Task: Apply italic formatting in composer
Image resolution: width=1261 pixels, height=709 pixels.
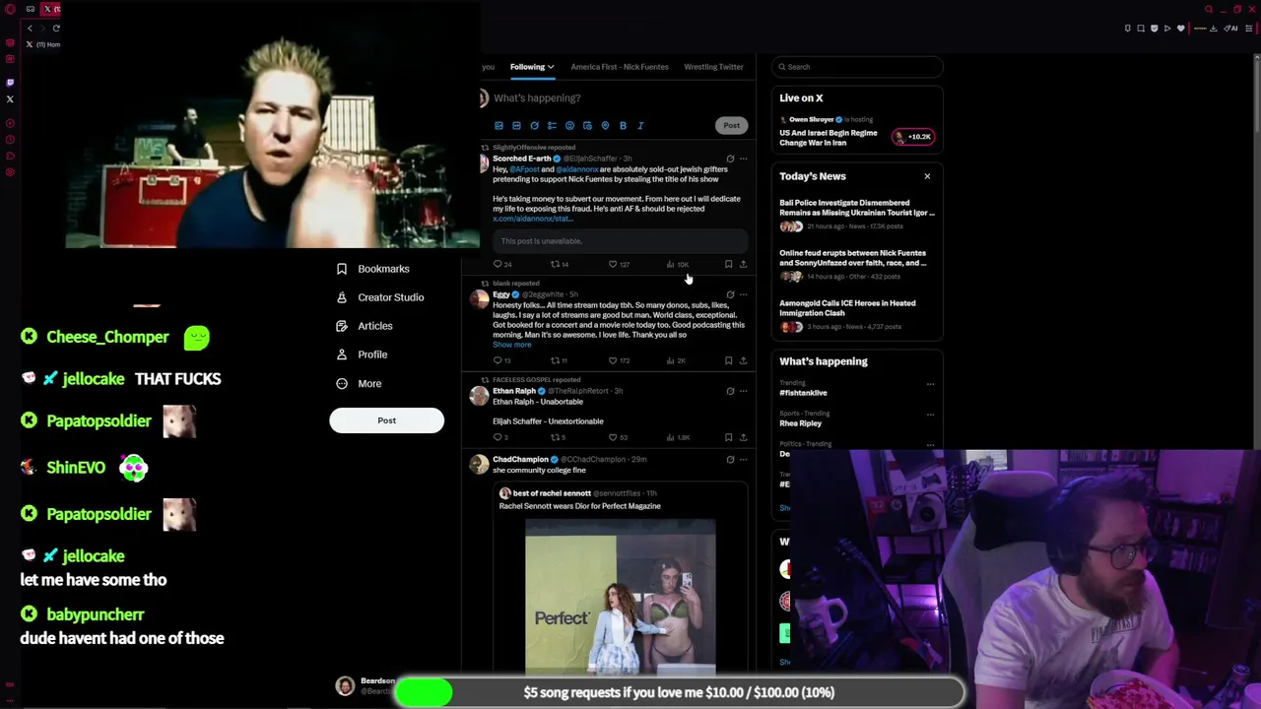Action: [640, 126]
